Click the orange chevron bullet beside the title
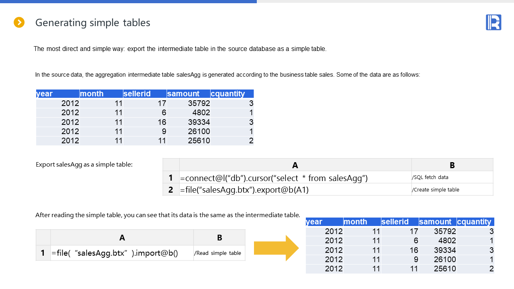The image size is (514, 289). [x=19, y=22]
